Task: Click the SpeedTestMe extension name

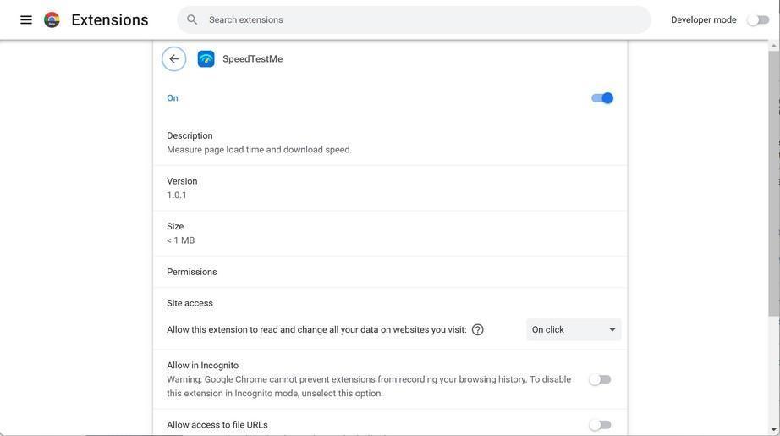Action: pyautogui.click(x=253, y=59)
